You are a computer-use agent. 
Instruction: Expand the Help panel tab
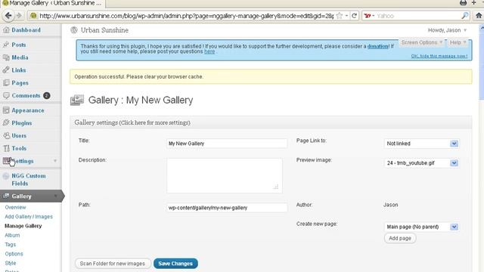(458, 42)
